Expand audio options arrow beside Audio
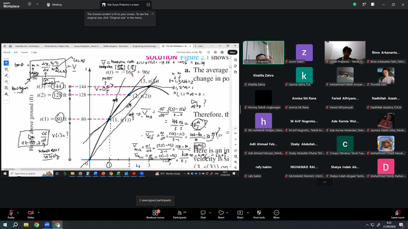Viewport: 408px width, 229px height. point(18,212)
